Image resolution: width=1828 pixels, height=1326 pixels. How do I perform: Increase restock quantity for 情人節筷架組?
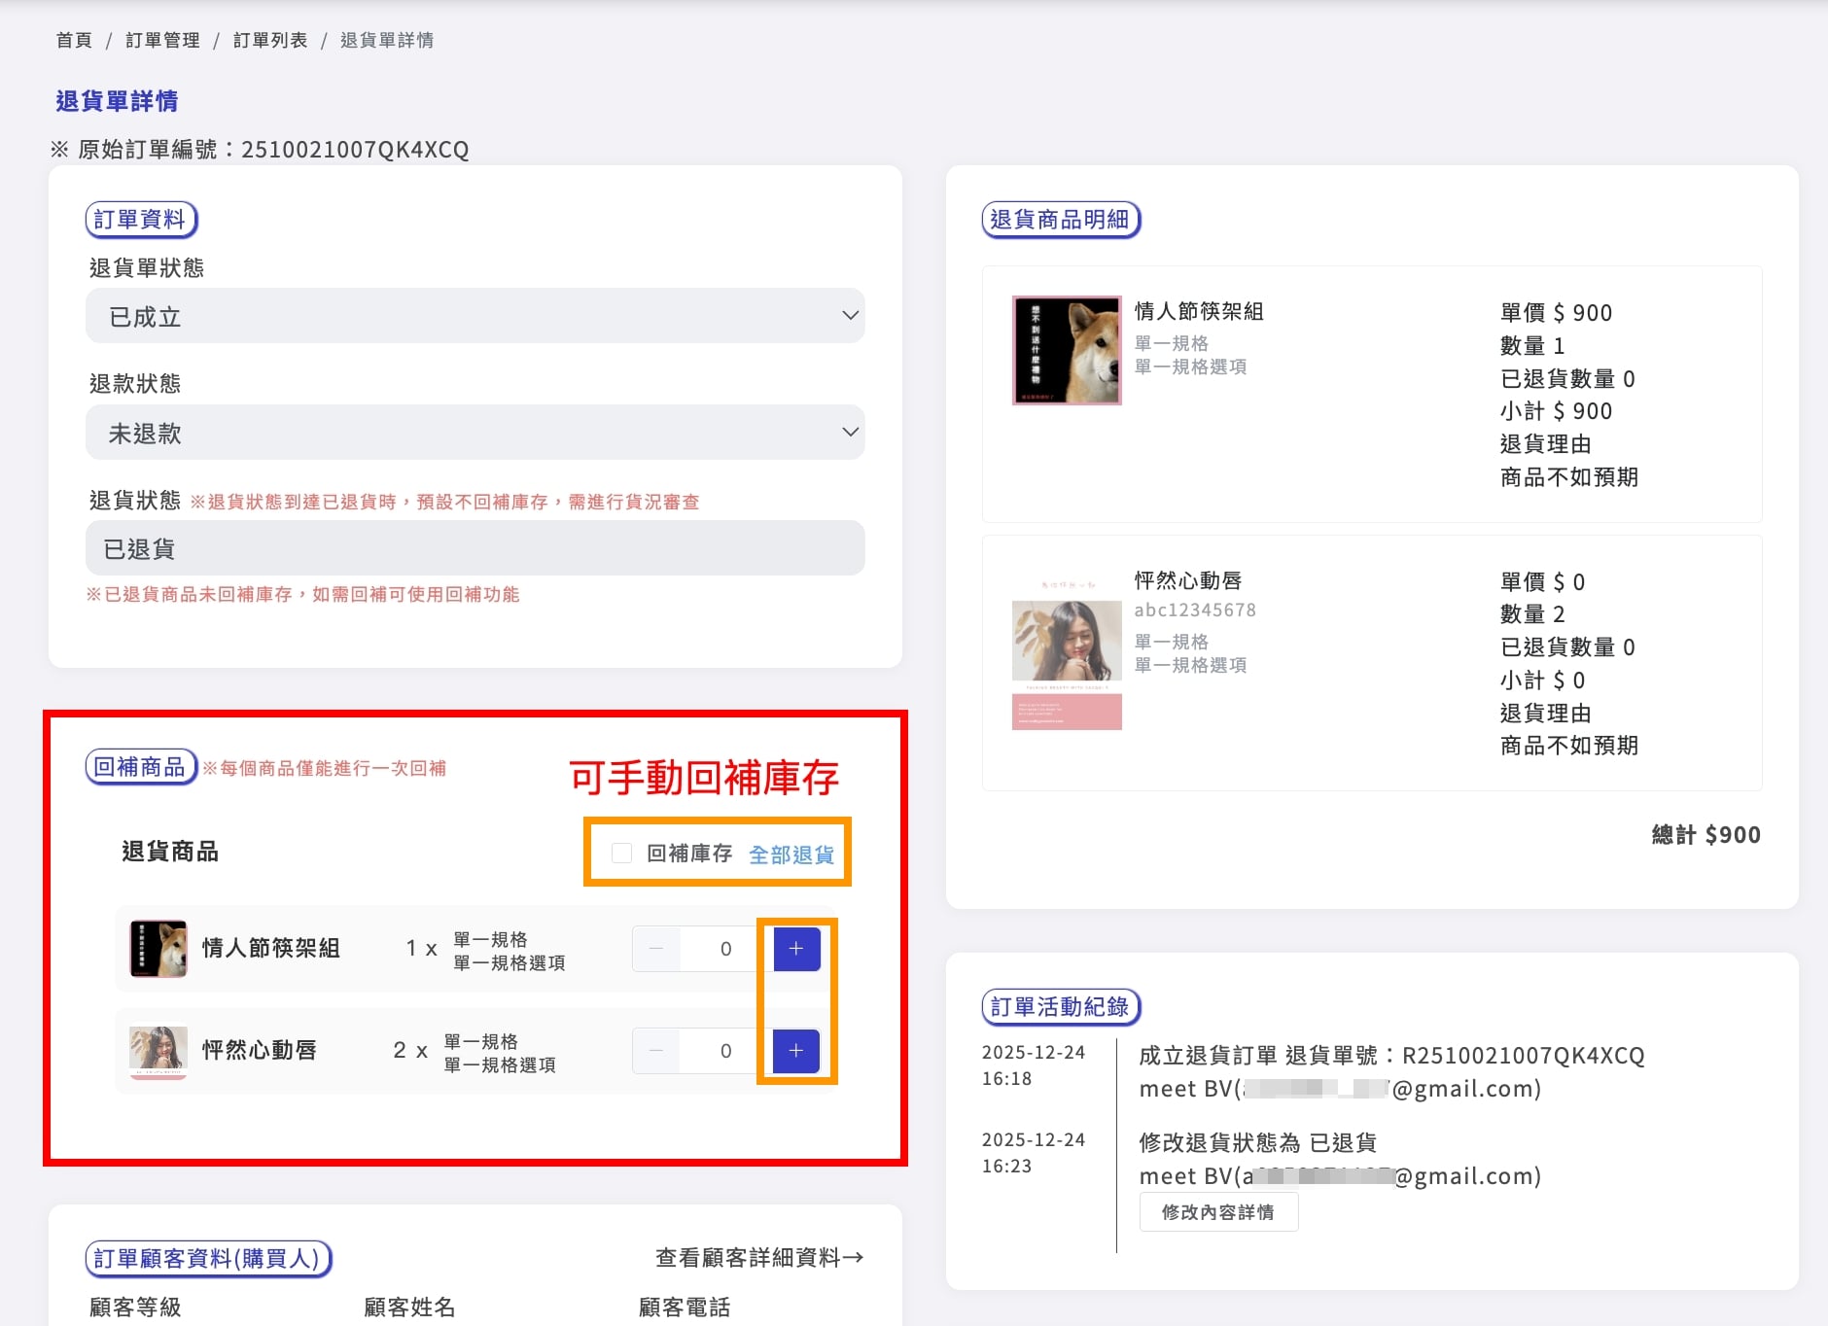click(x=796, y=949)
